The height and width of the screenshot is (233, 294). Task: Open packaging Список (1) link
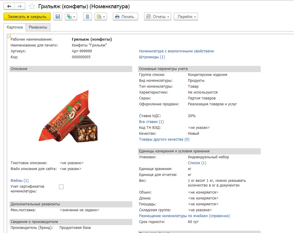coord(197,163)
